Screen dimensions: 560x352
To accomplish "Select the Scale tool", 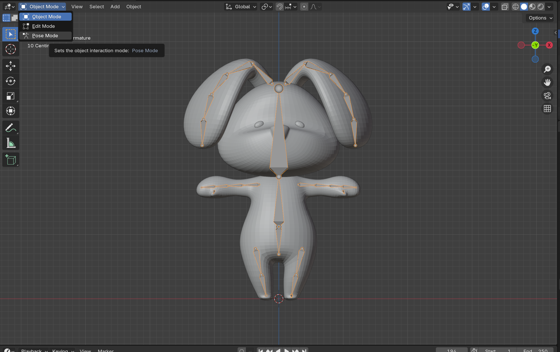I will (x=11, y=96).
